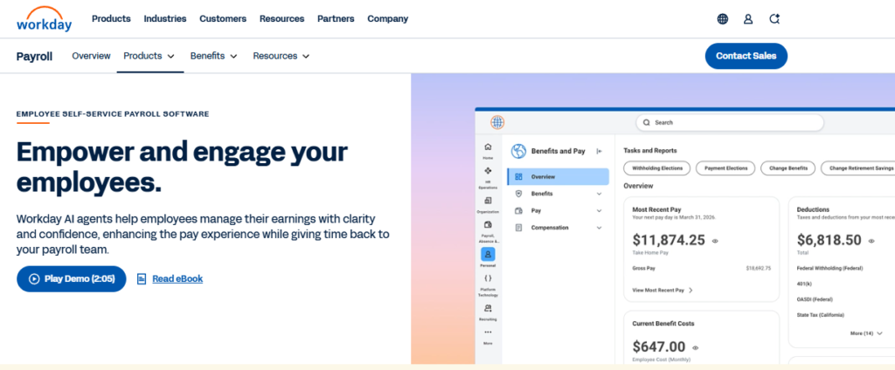Viewport: 895px width, 370px height.
Task: Expand More (14) deductions
Action: coord(866,333)
